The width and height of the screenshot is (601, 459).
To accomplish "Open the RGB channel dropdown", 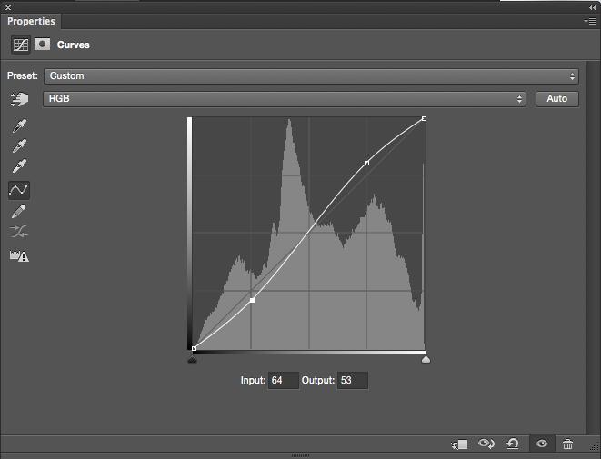I will (284, 98).
